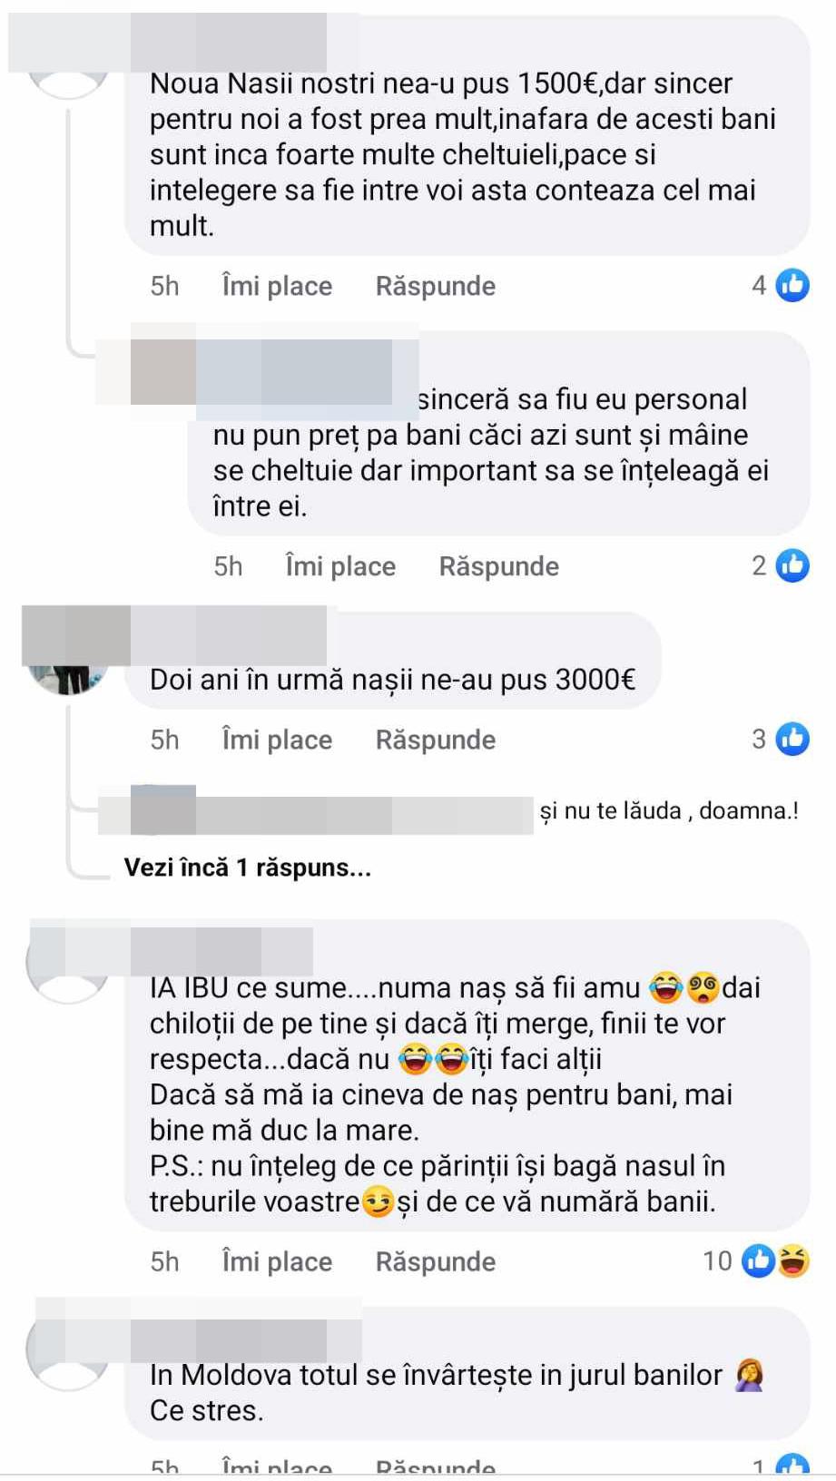Click the like icon on 3000€ comment

pyautogui.click(x=792, y=740)
